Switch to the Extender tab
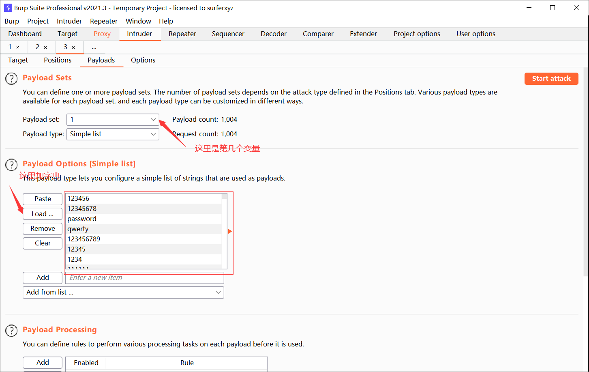Image resolution: width=589 pixels, height=372 pixels. (364, 34)
